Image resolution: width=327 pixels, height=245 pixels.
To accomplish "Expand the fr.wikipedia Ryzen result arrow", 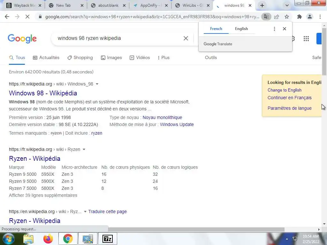I will click(x=84, y=150).
